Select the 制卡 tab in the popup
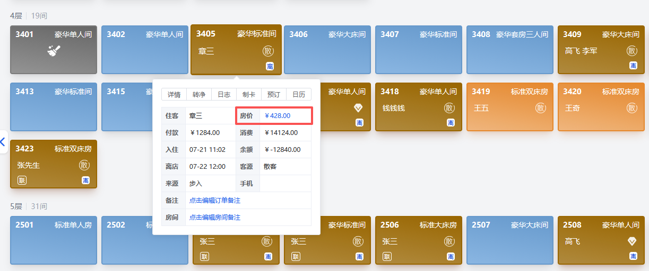Image resolution: width=649 pixels, height=271 pixels. pyautogui.click(x=249, y=95)
